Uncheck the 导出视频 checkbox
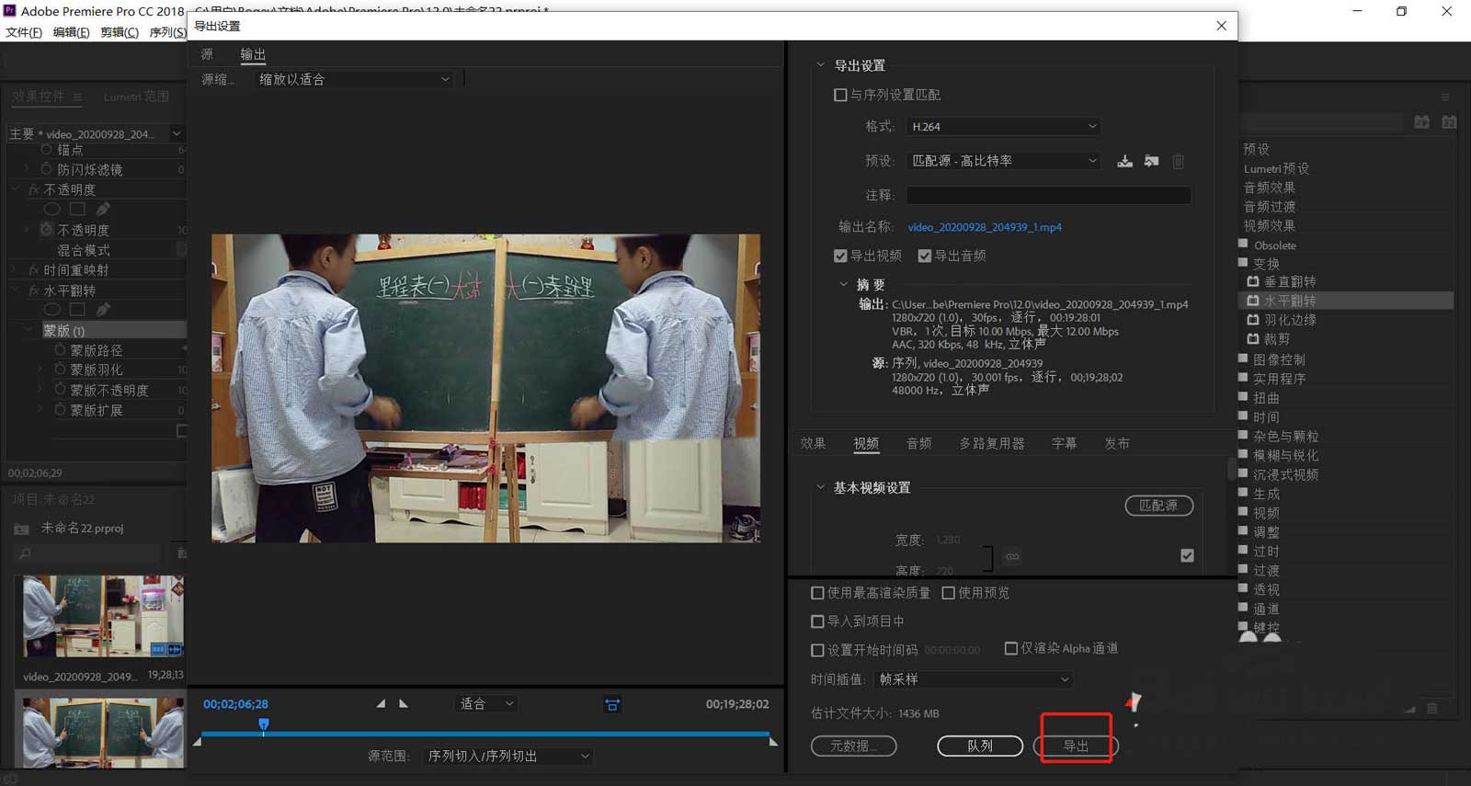Viewport: 1471px width, 786px height. 840,256
